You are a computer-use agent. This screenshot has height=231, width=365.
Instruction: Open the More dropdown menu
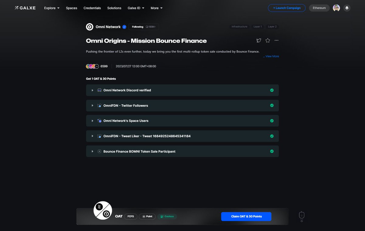coord(157,8)
